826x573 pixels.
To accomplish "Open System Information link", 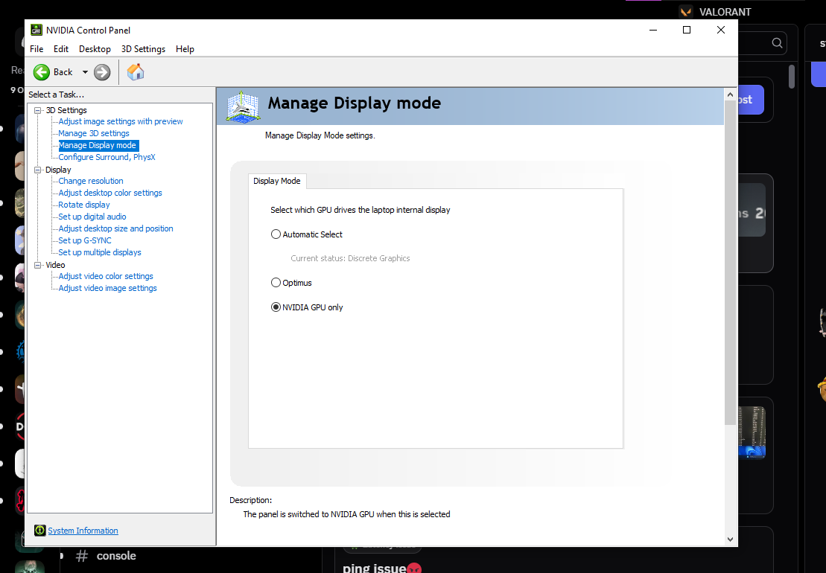I will [83, 531].
